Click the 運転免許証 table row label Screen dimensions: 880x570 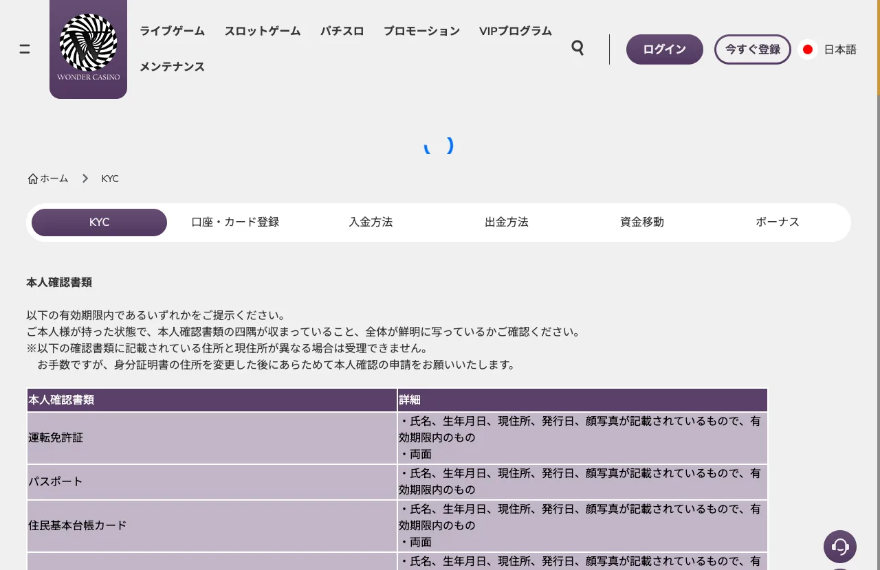coord(56,437)
